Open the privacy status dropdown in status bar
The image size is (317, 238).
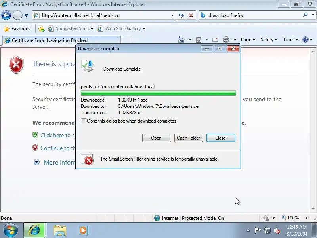(273, 218)
